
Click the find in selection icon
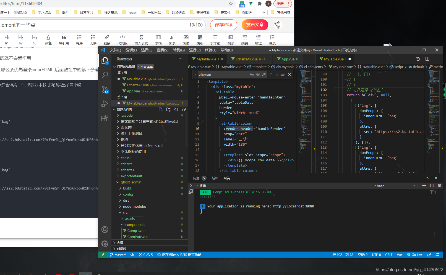point(283,74)
